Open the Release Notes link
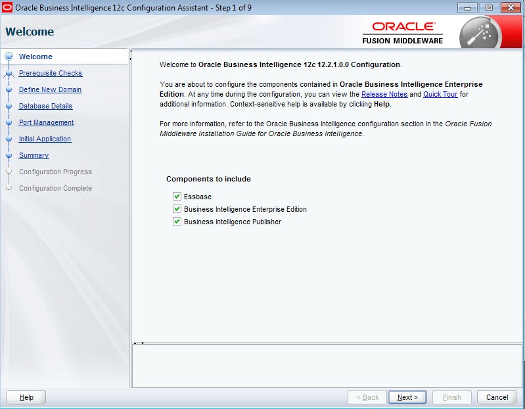 click(x=384, y=94)
